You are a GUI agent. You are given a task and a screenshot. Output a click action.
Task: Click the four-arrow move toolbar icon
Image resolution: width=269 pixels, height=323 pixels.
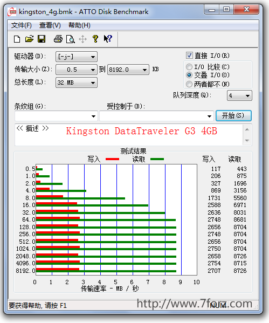pos(83,39)
